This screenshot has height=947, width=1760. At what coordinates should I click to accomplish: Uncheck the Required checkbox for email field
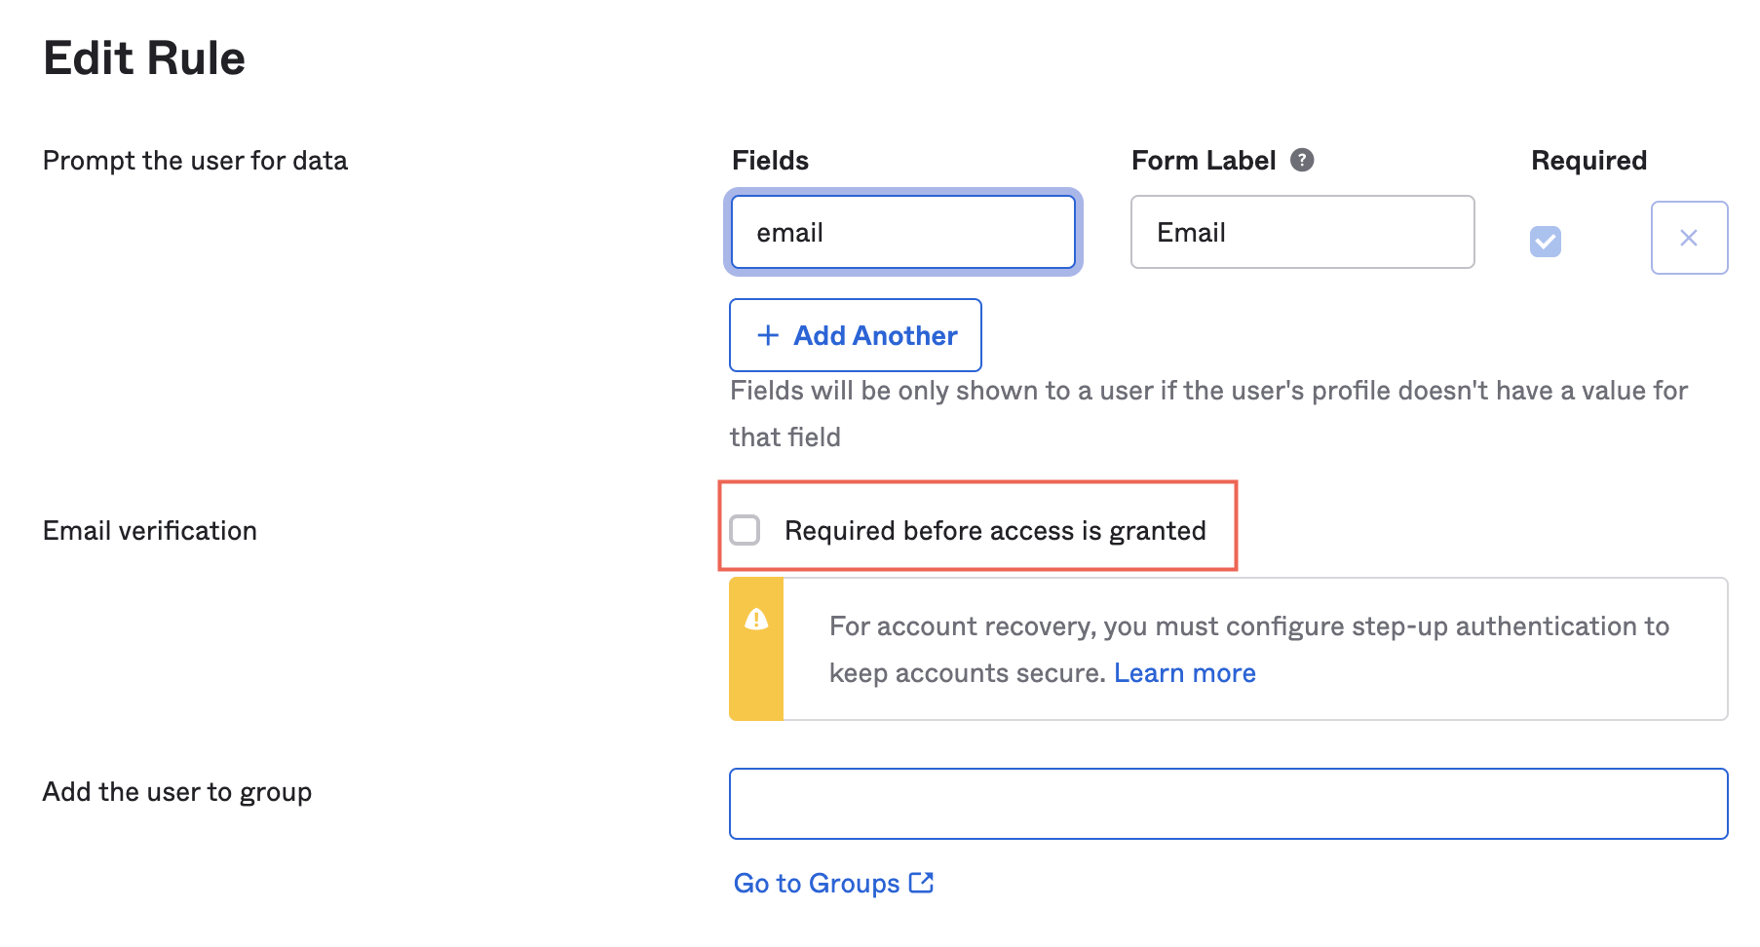pos(1545,241)
